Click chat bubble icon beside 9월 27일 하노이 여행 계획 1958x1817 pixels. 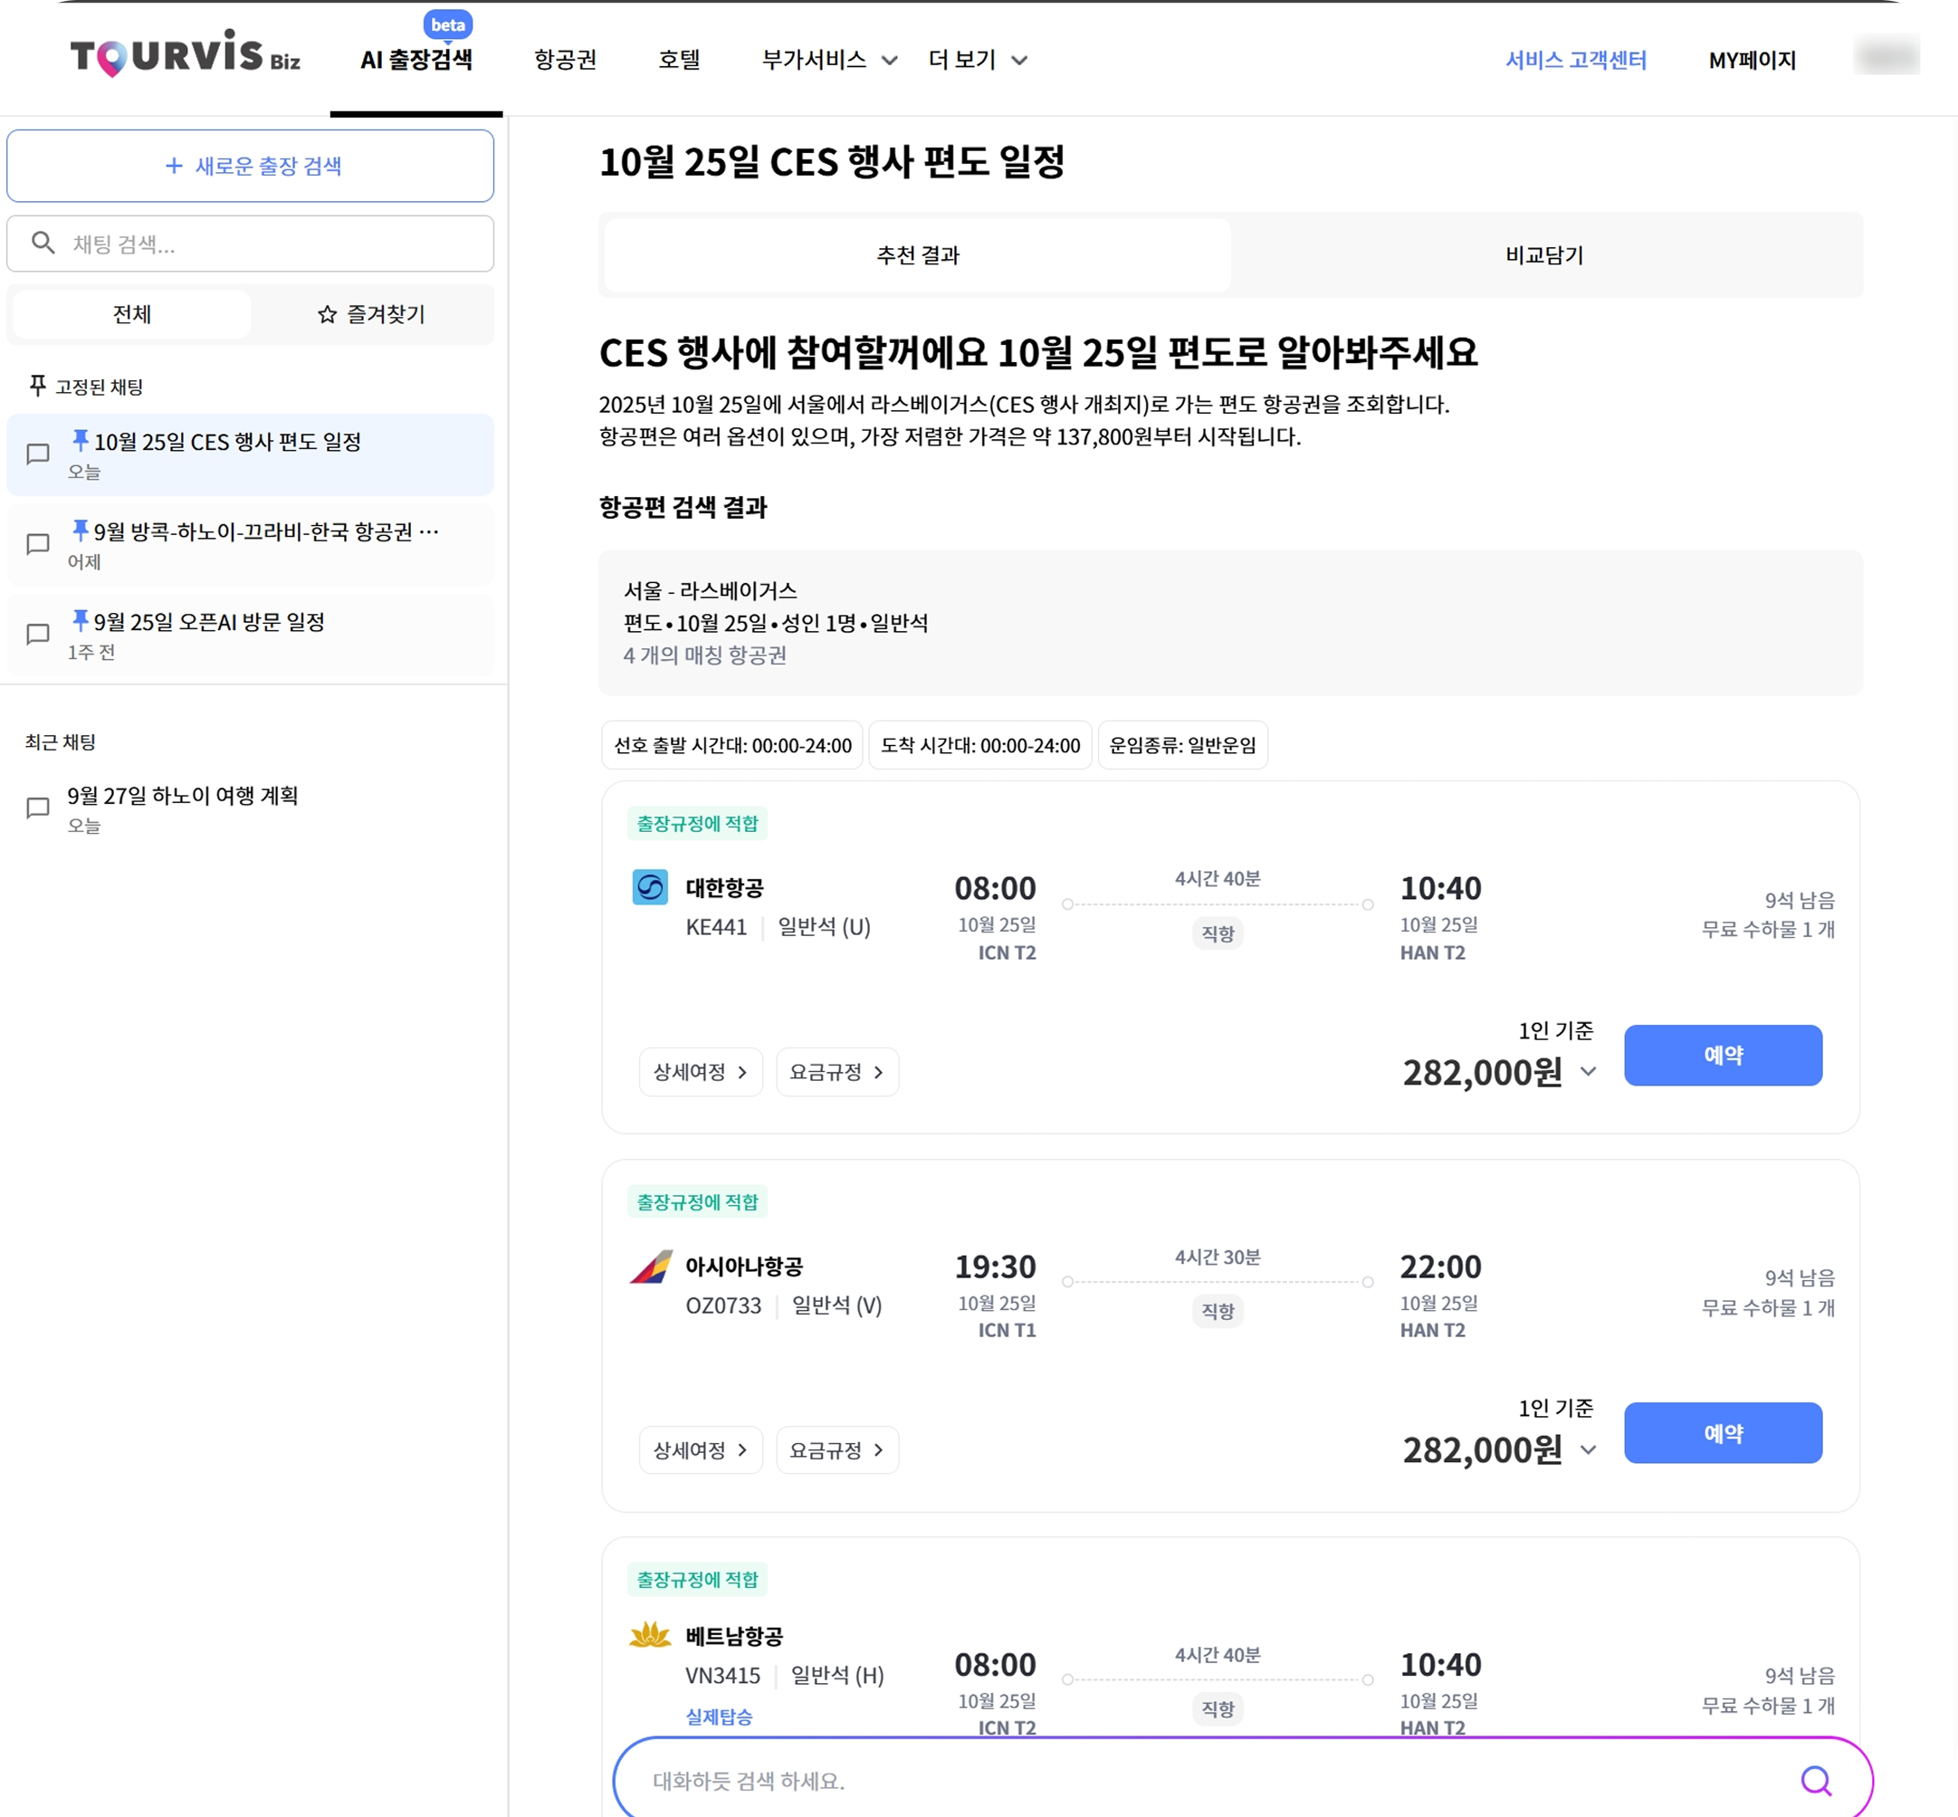point(37,808)
